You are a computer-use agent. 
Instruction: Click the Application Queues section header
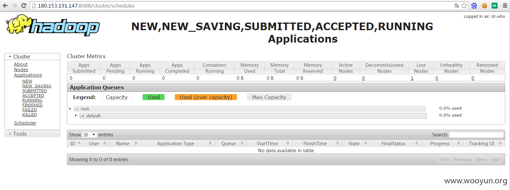286,87
